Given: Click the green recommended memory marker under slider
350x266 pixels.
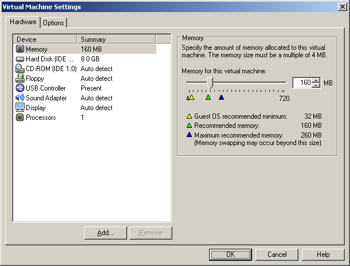Looking at the screenshot, I should coord(208,97).
